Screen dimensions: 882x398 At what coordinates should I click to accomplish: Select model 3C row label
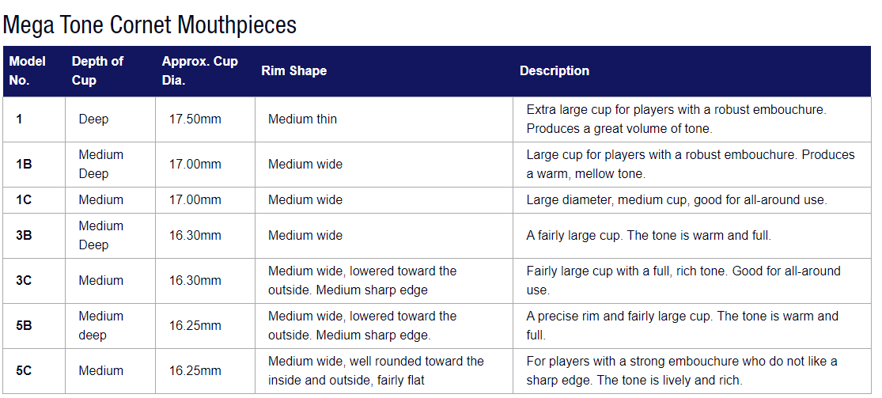click(x=24, y=280)
